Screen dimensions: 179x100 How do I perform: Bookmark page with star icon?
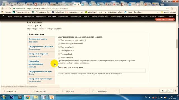168,9
